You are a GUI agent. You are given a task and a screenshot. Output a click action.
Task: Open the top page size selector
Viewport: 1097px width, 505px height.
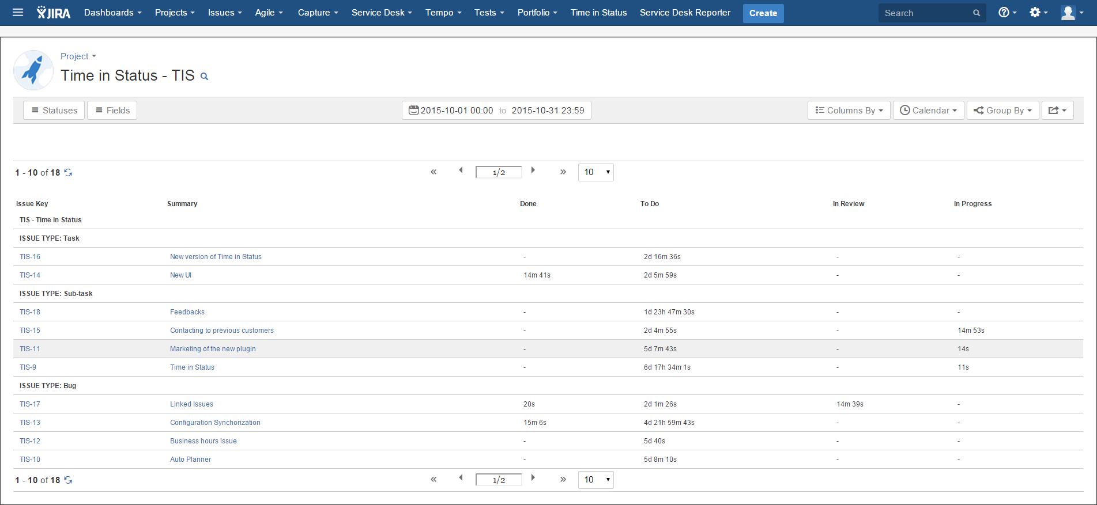tap(595, 172)
